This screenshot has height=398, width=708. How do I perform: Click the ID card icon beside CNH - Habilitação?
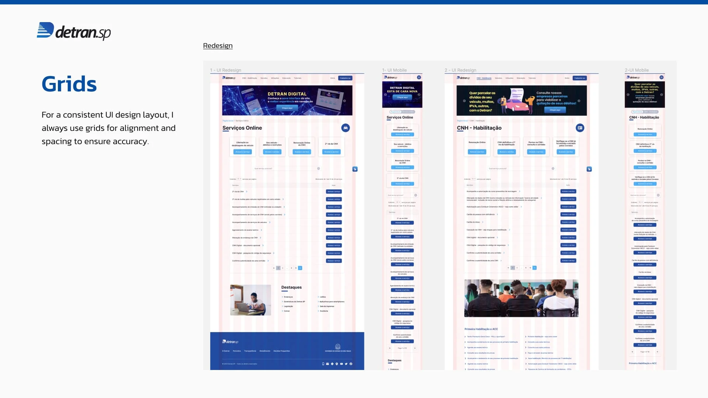pyautogui.click(x=580, y=128)
